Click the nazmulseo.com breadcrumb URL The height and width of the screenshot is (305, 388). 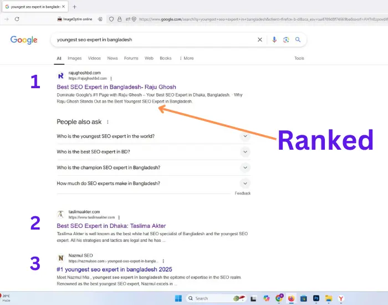pyautogui.click(x=114, y=261)
